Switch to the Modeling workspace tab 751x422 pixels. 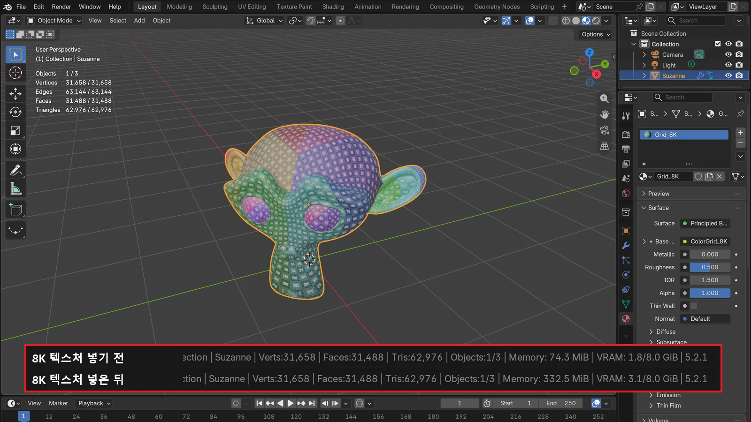pyautogui.click(x=179, y=7)
